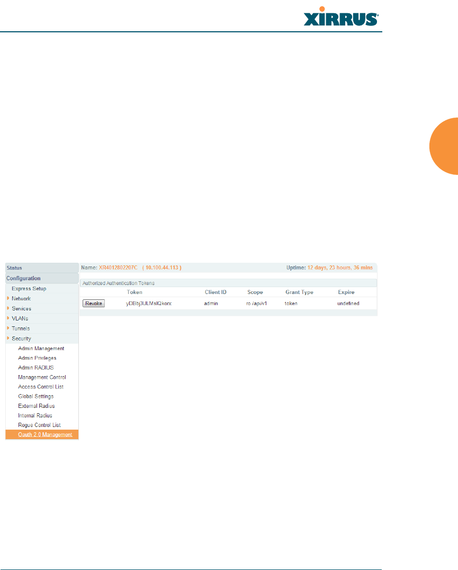Click the device name XR4012802207C

coord(118,268)
